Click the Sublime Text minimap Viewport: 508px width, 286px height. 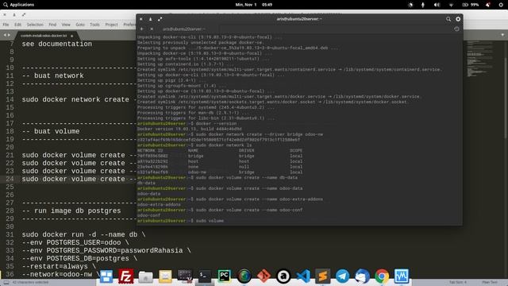coord(480,59)
